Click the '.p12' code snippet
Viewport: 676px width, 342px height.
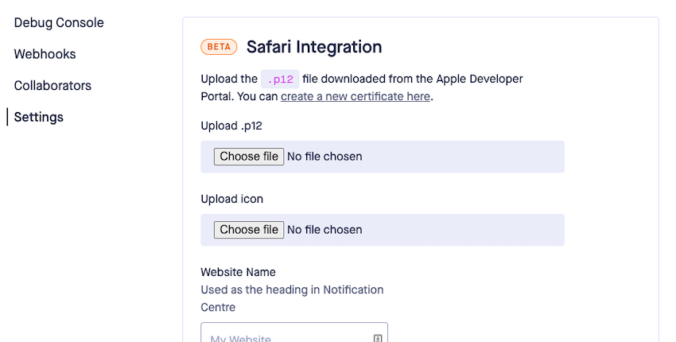coord(280,79)
